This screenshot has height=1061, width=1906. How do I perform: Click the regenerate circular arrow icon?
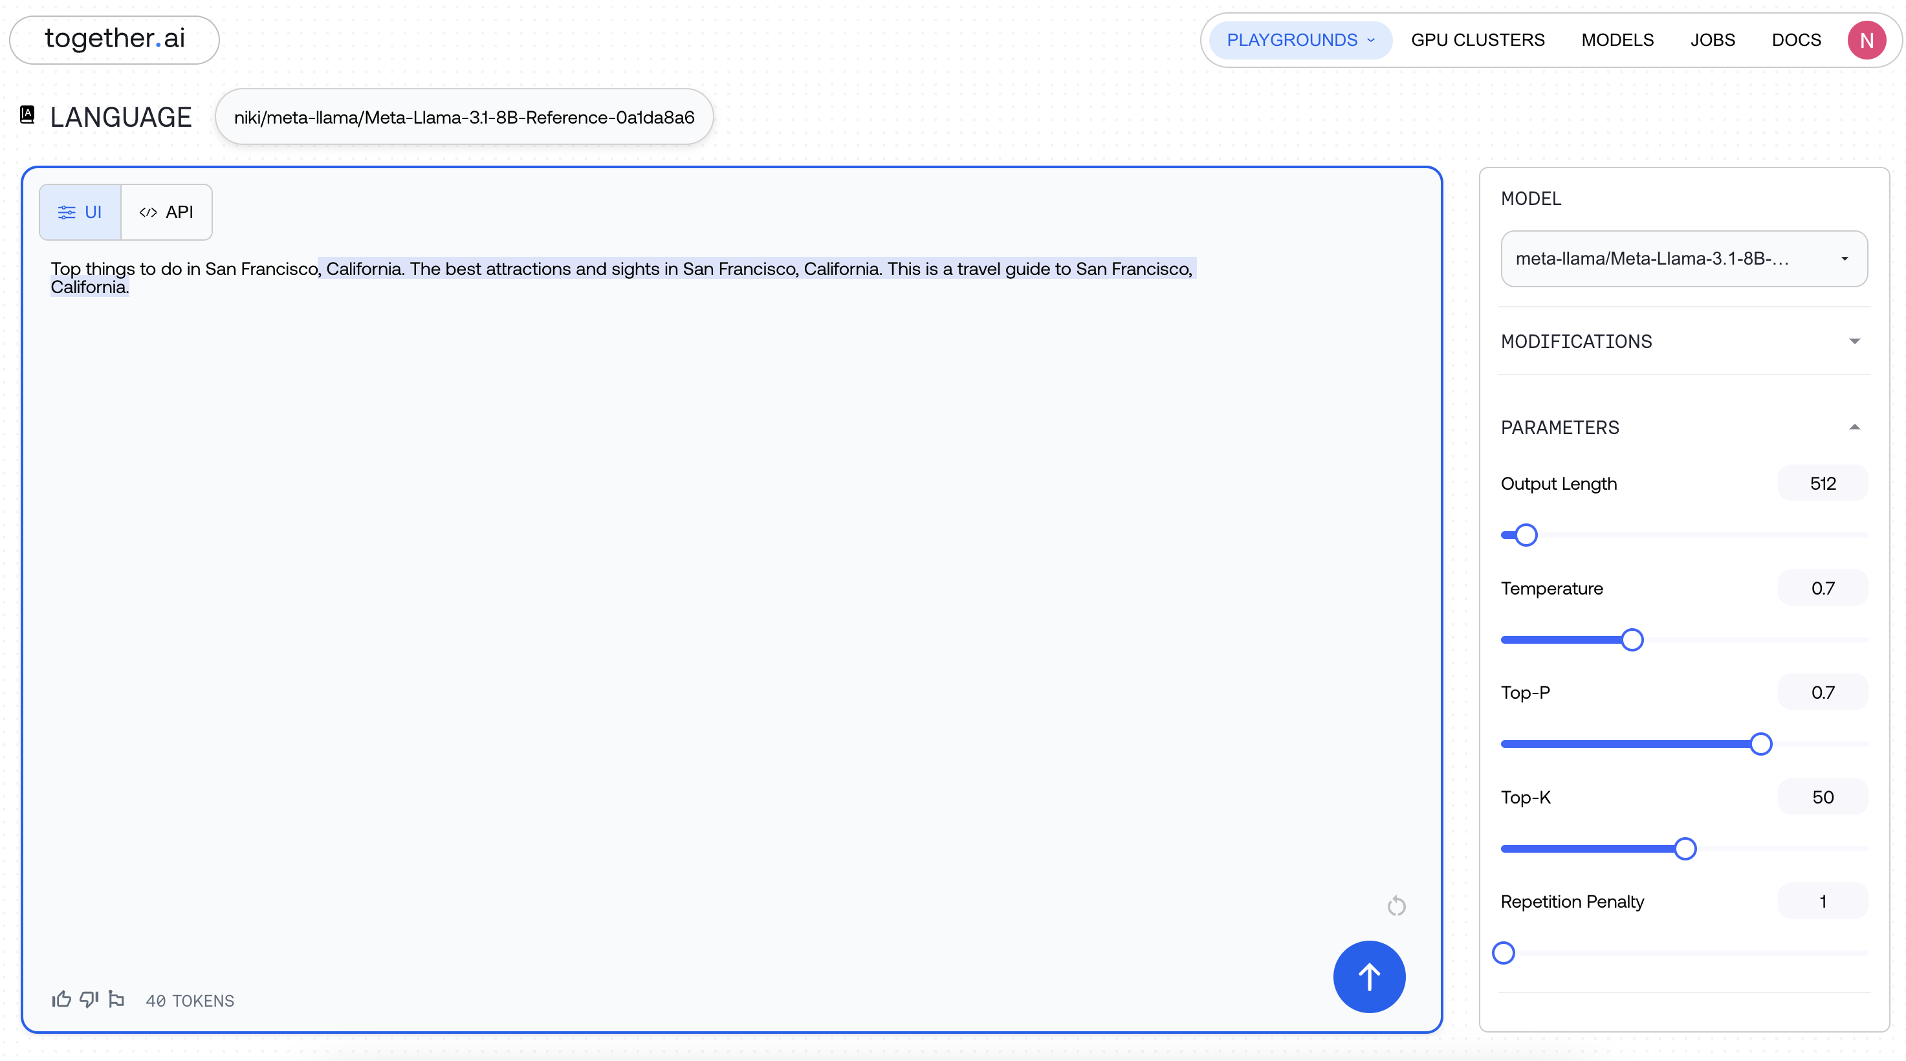pyautogui.click(x=1396, y=906)
